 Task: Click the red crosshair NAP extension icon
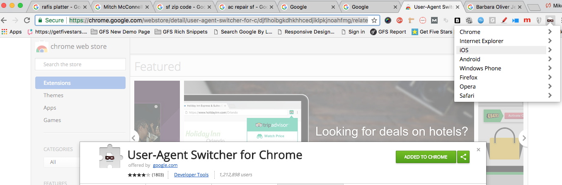pos(423,20)
